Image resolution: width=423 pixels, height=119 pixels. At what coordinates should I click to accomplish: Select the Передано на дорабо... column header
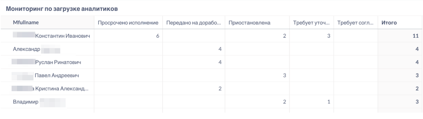pyautogui.click(x=193, y=23)
